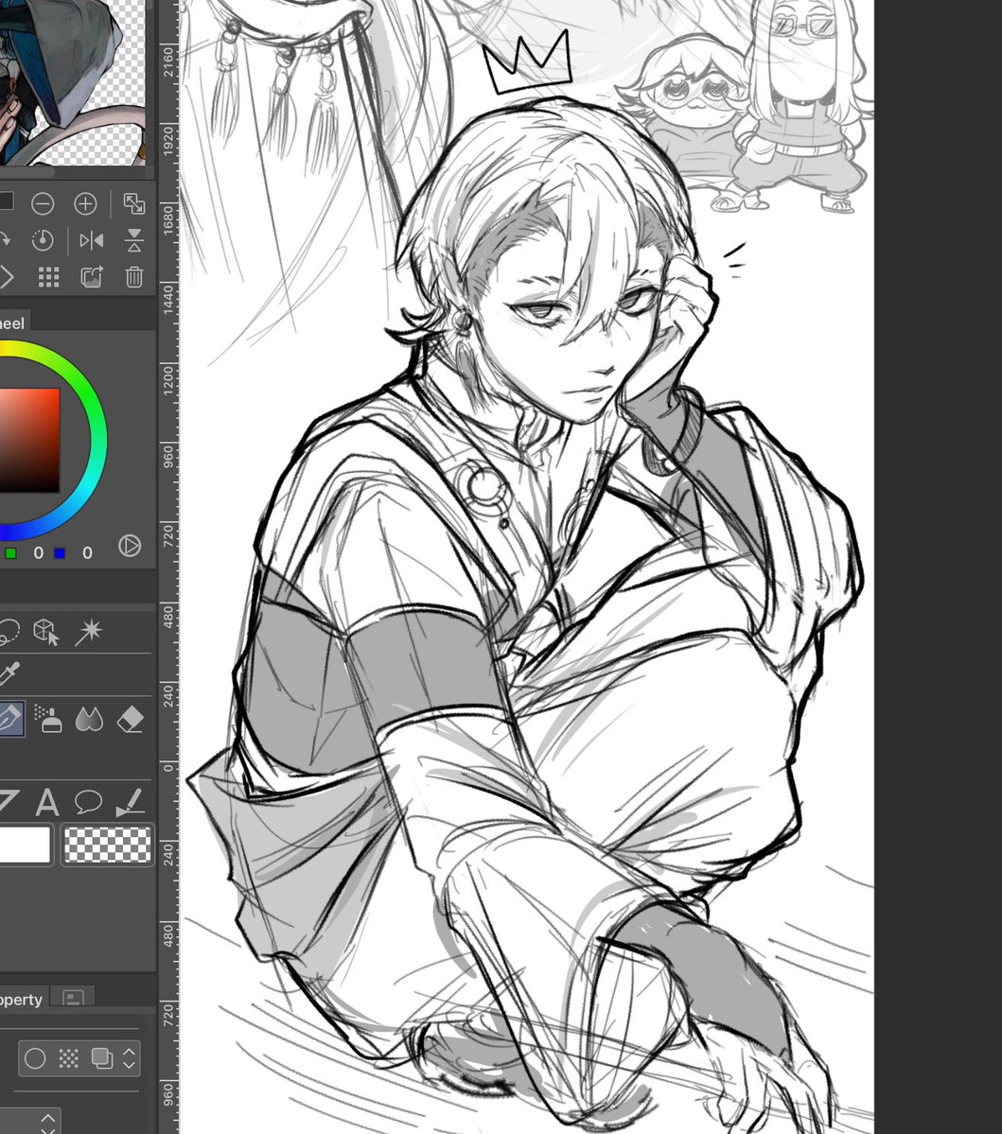Click the Navigator preview thumbnail
Image resolution: width=1002 pixels, height=1134 pixels.
(x=72, y=82)
